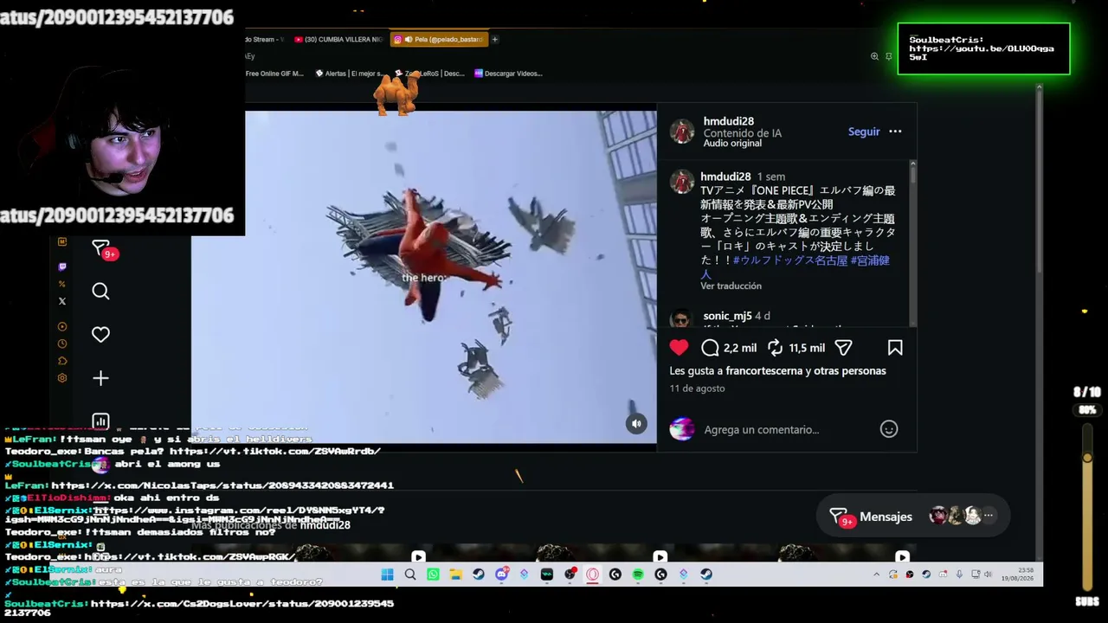Open File Explorer from taskbar
The height and width of the screenshot is (623, 1108).
pyautogui.click(x=456, y=575)
